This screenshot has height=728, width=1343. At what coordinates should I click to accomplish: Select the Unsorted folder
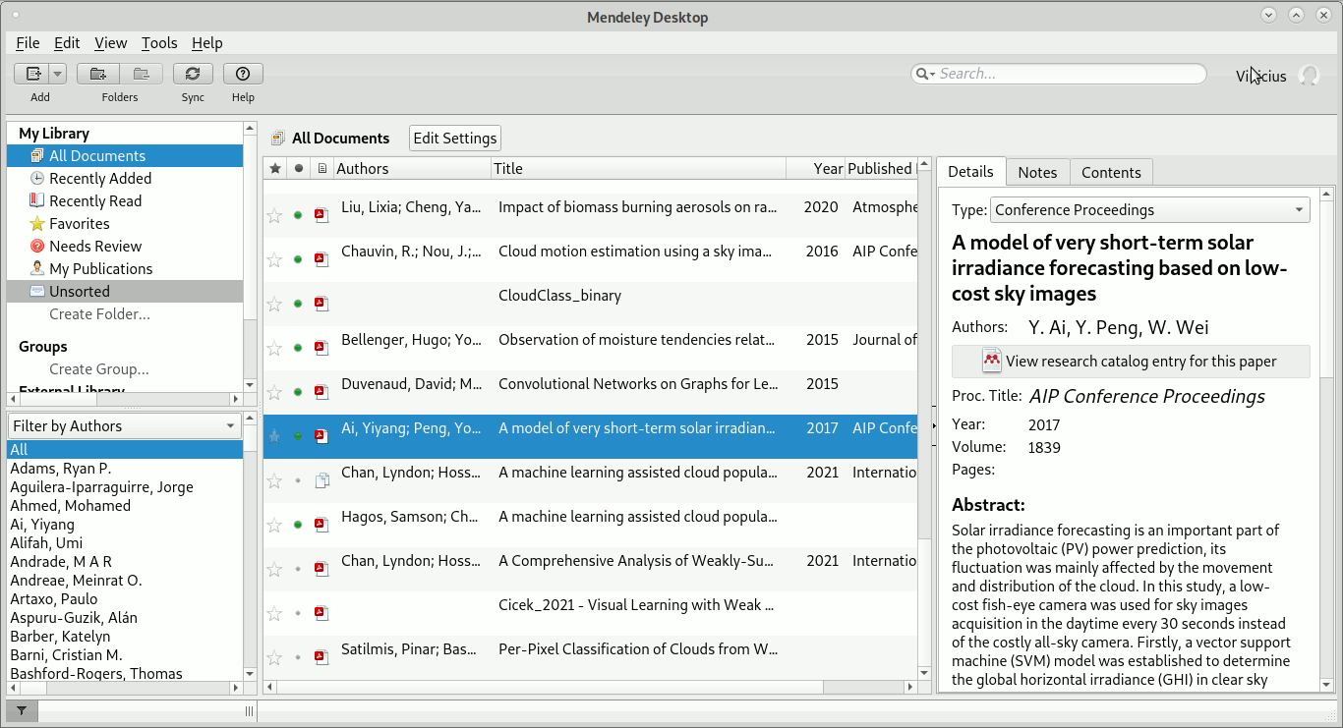coord(125,291)
